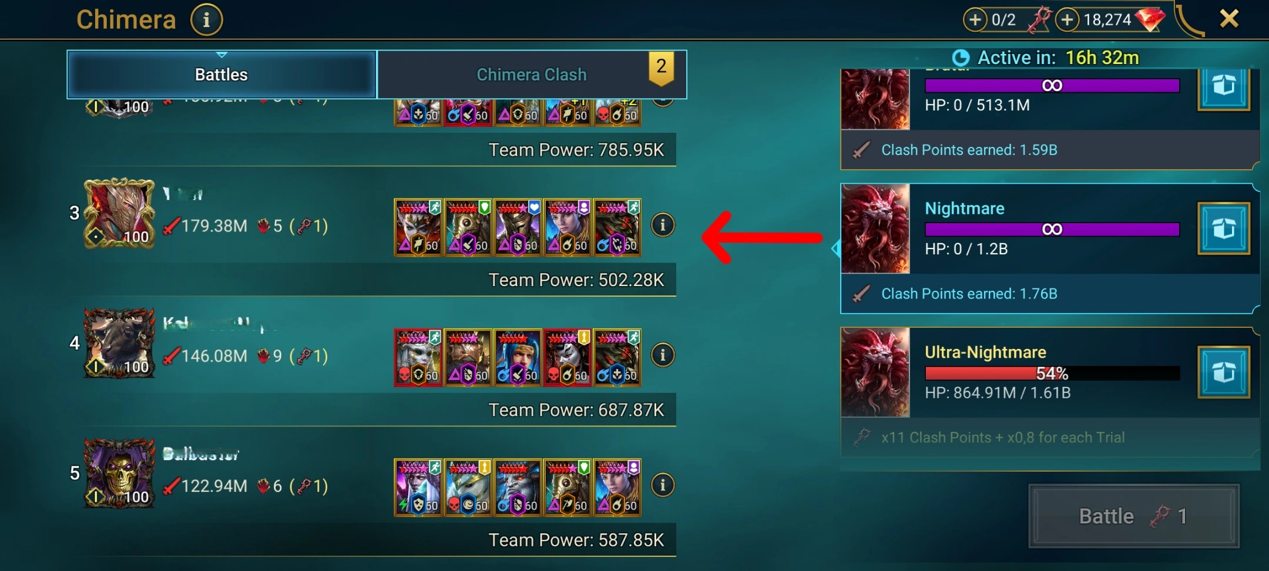
Task: Add gems via plus button beside 18,274
Action: pyautogui.click(x=1067, y=20)
